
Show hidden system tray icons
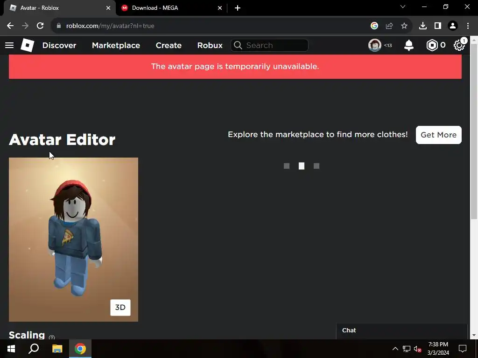coord(395,349)
